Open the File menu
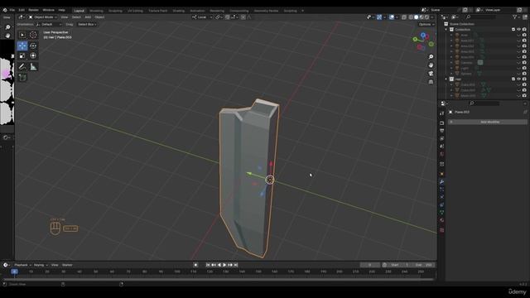Screen dimensions: 530x298 12,10
